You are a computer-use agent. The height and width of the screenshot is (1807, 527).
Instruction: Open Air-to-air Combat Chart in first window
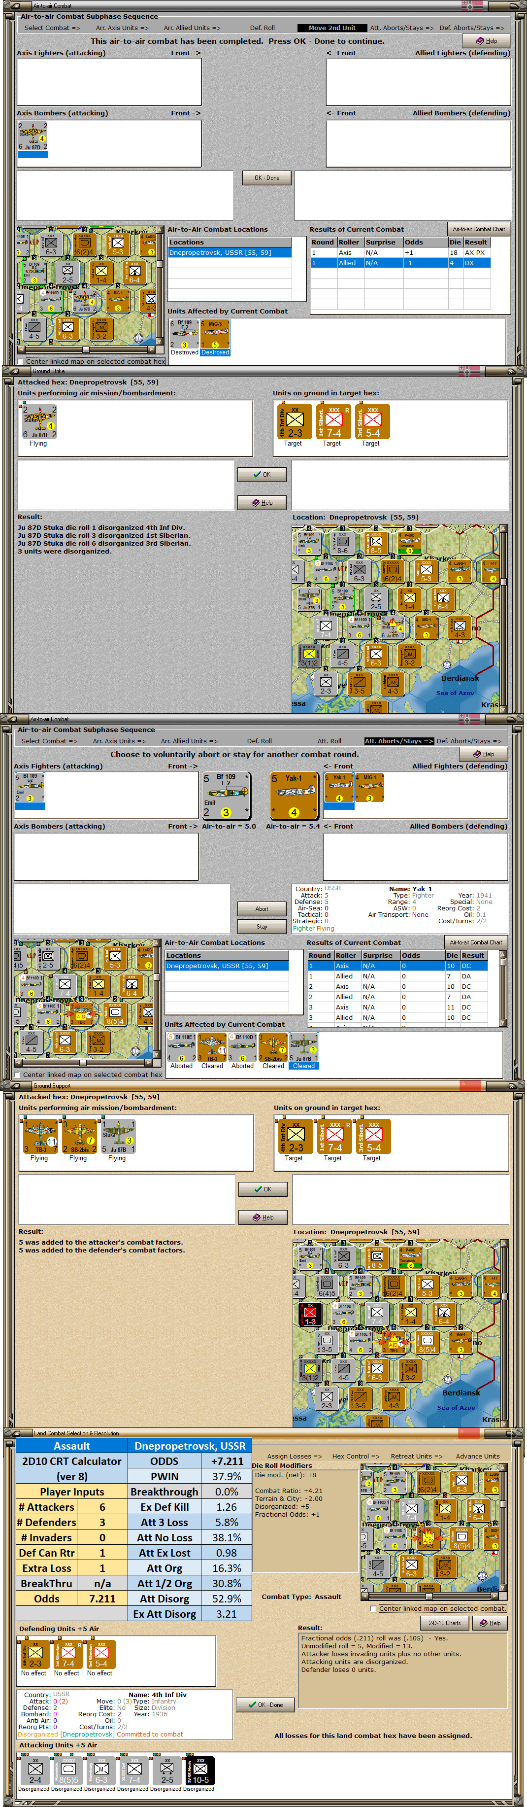(x=479, y=229)
